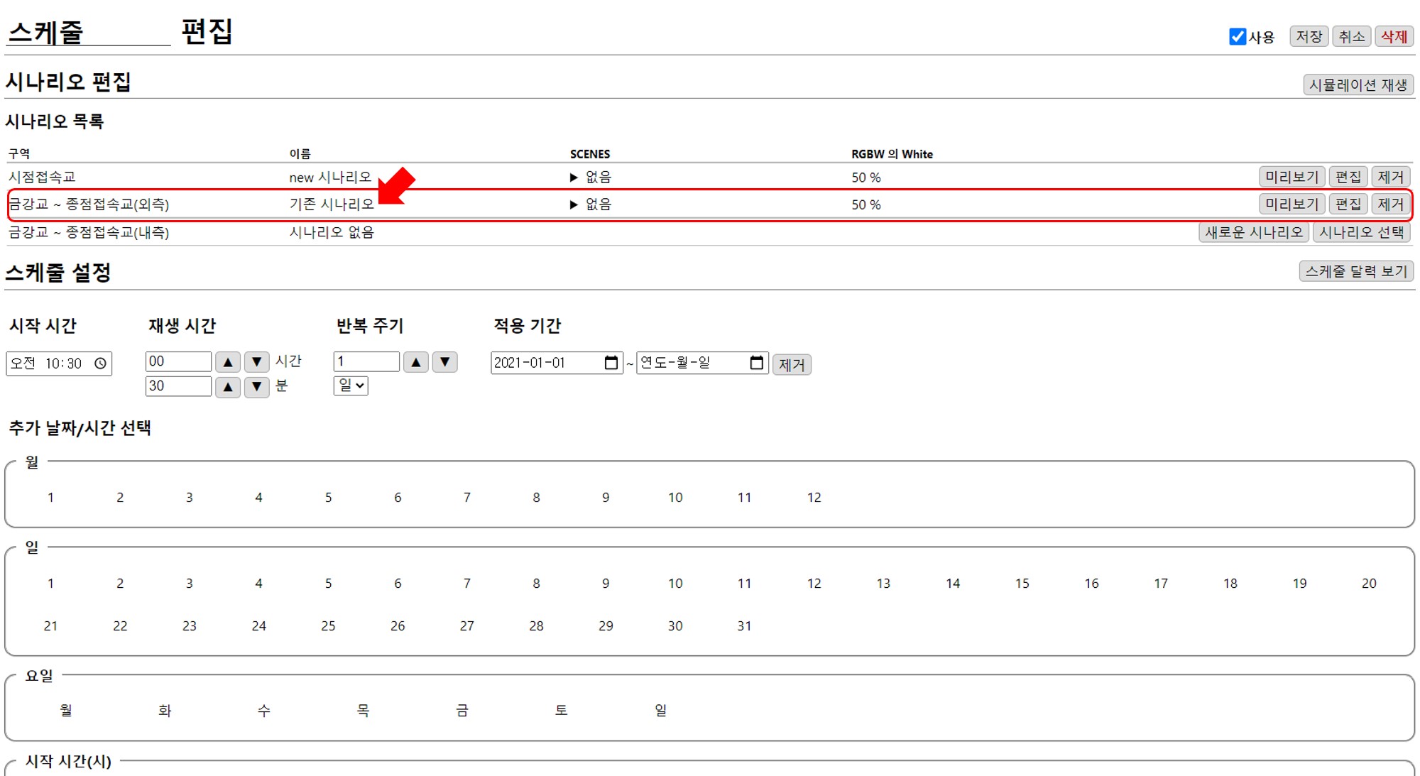The width and height of the screenshot is (1420, 776).
Task: Click the 시나리오 없음 text
Action: pos(332,232)
